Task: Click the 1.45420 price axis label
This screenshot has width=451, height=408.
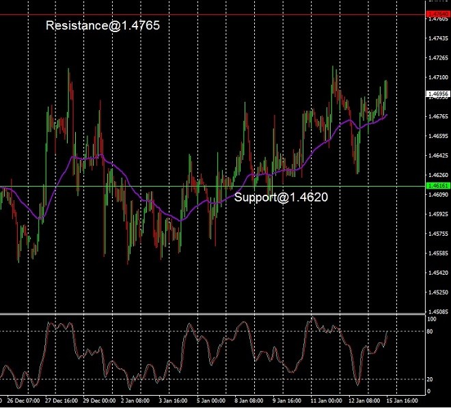Action: tap(438, 273)
